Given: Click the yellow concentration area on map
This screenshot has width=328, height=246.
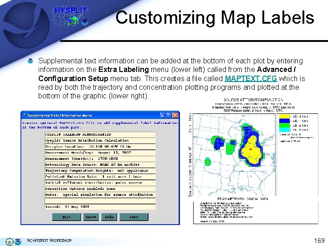Looking at the screenshot, I should [251, 152].
